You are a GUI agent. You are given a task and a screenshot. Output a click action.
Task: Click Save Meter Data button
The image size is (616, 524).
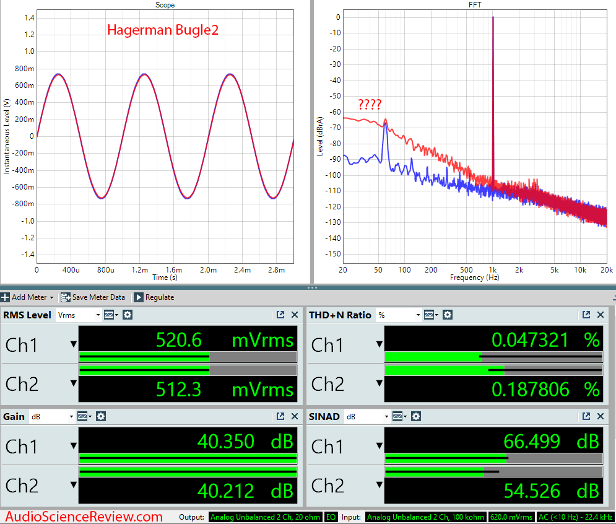[93, 297]
